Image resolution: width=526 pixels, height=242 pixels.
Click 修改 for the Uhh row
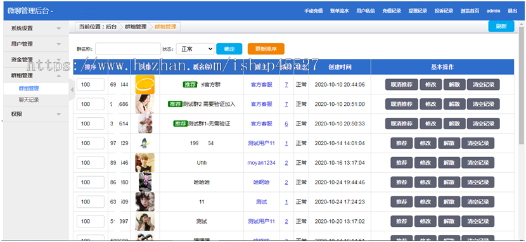pos(425,163)
